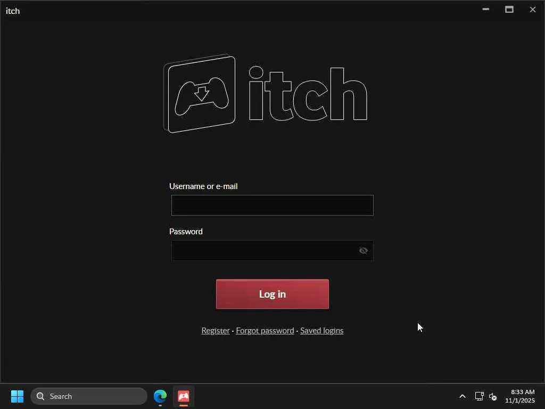Minimize the itch window
This screenshot has height=409, width=545.
point(485,10)
